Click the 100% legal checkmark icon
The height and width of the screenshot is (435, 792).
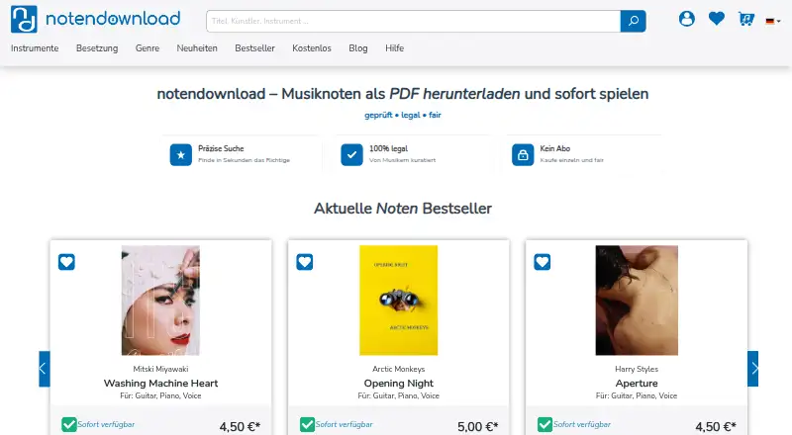351,154
